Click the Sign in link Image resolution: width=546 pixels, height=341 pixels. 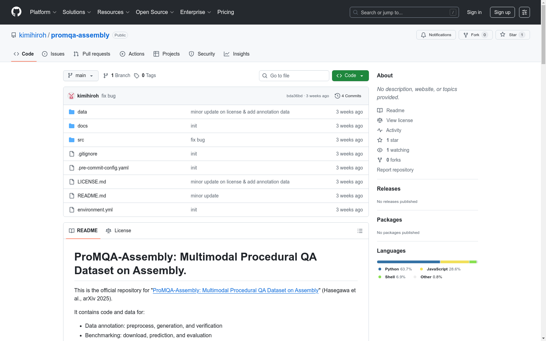click(x=474, y=12)
